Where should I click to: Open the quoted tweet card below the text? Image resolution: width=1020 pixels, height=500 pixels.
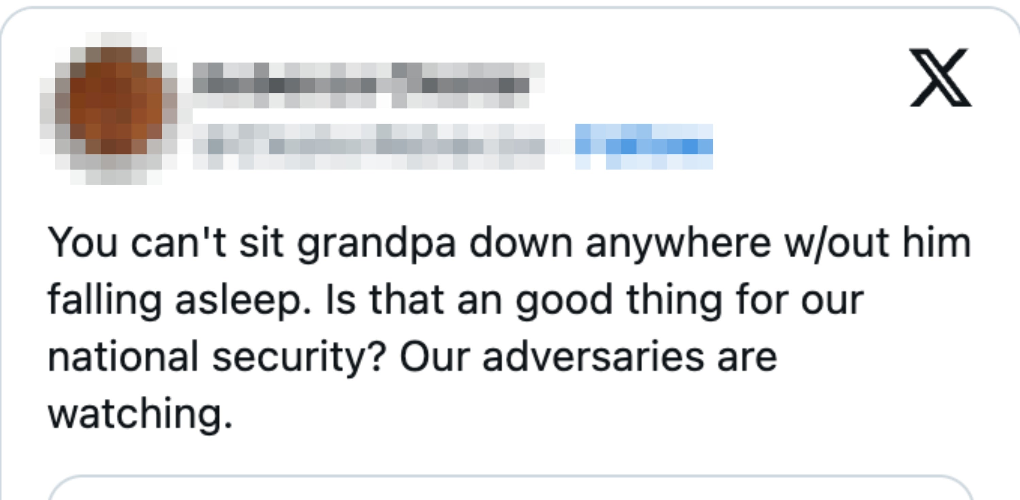click(510, 487)
